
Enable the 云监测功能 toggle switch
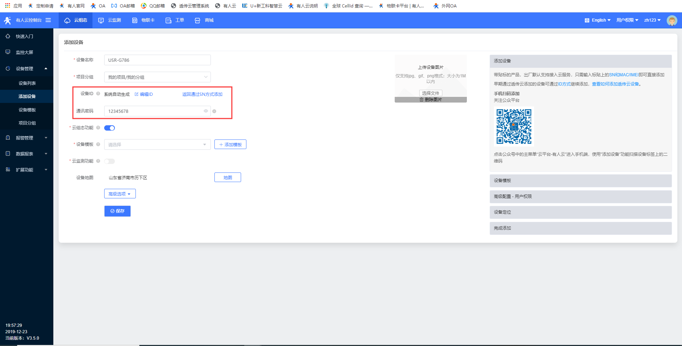(110, 161)
